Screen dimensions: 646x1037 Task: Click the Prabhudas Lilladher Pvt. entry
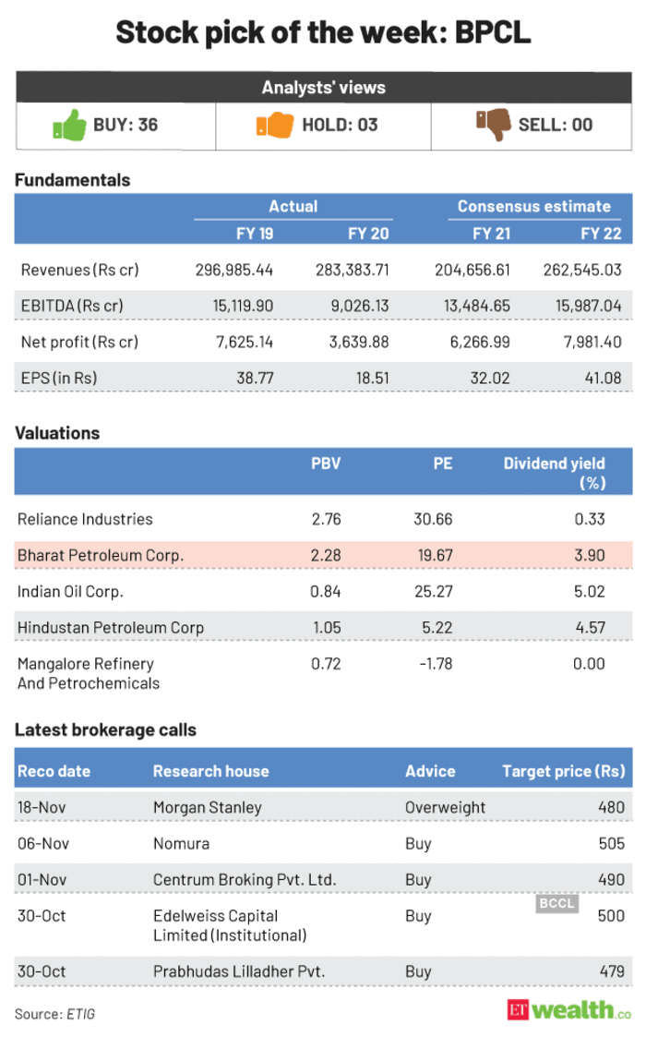[241, 971]
